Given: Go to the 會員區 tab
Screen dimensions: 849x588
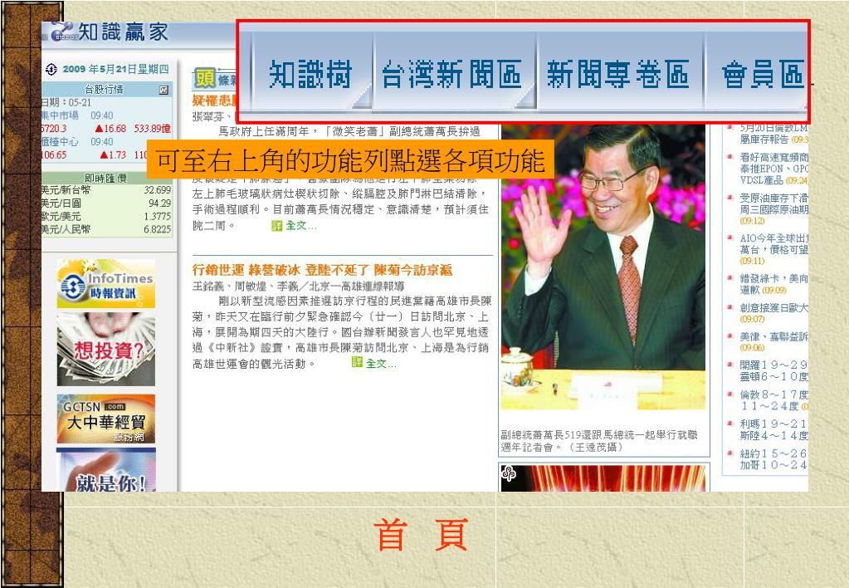Looking at the screenshot, I should (x=763, y=73).
